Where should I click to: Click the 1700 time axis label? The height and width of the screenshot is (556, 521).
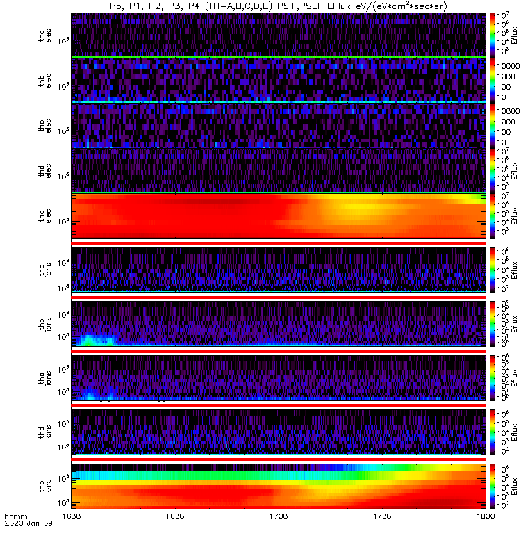coord(279,516)
